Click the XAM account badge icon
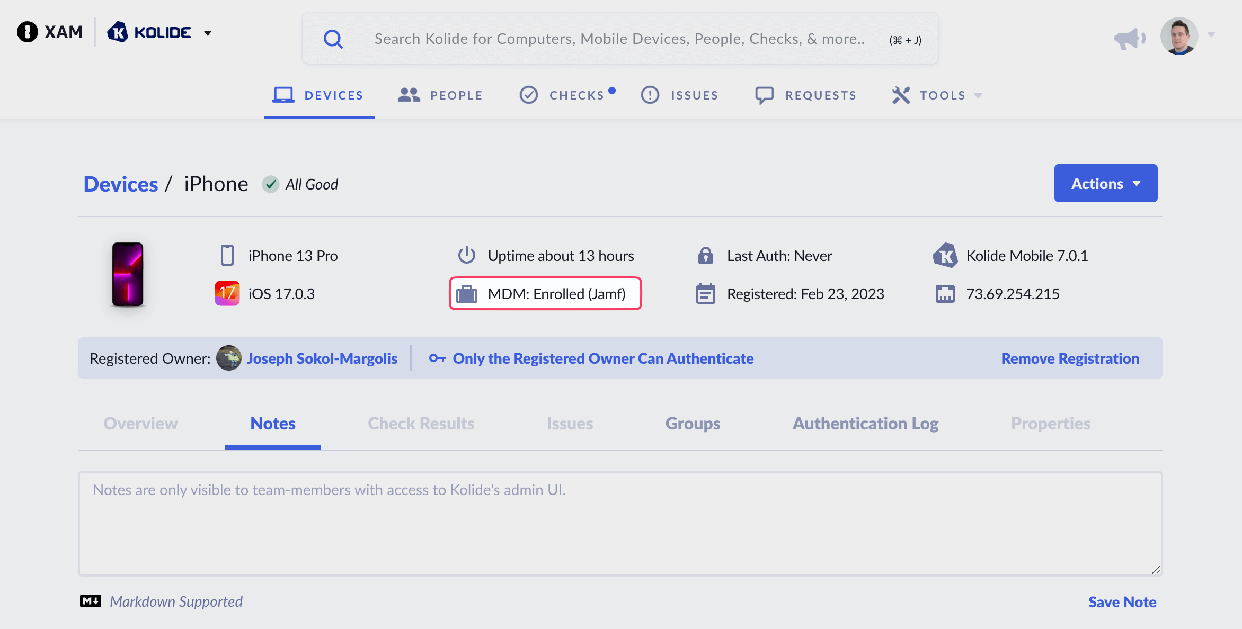Viewport: 1242px width, 629px height. 27,32
